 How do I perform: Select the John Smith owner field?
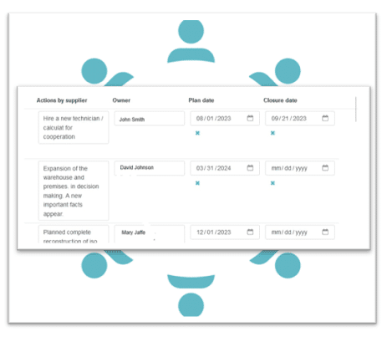150,119
